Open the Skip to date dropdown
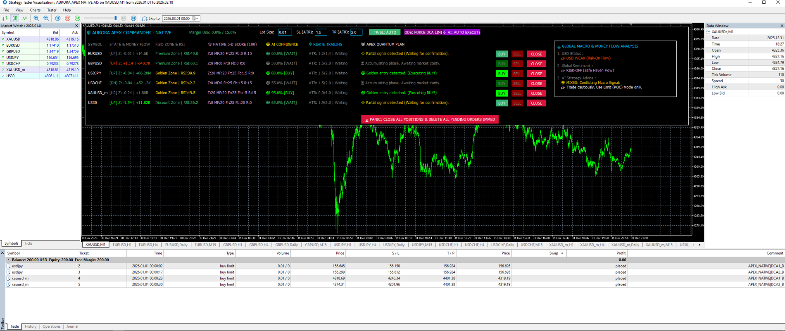785x331 pixels. [197, 18]
